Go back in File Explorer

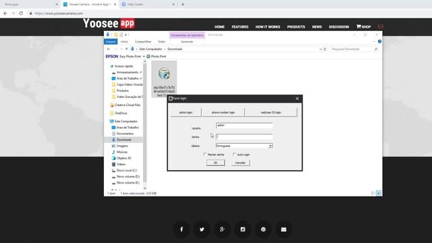point(109,49)
